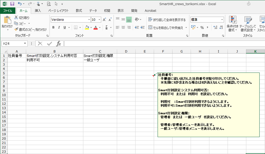Screen dimensions: 265x154
Task: Apply red font color
Action: (96, 27)
